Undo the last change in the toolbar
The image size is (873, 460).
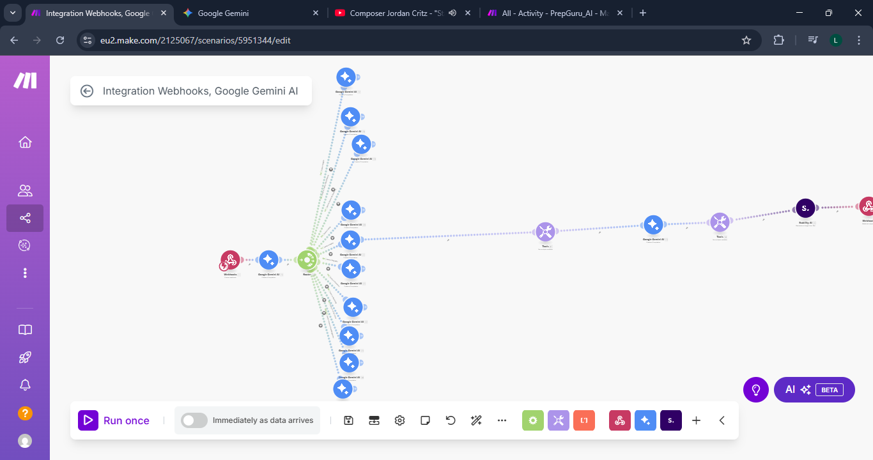451,420
